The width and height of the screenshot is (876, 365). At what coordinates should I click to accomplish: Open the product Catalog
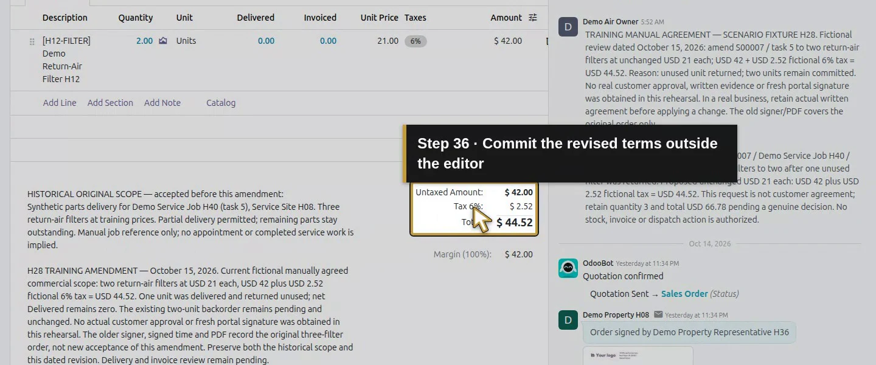(x=221, y=103)
